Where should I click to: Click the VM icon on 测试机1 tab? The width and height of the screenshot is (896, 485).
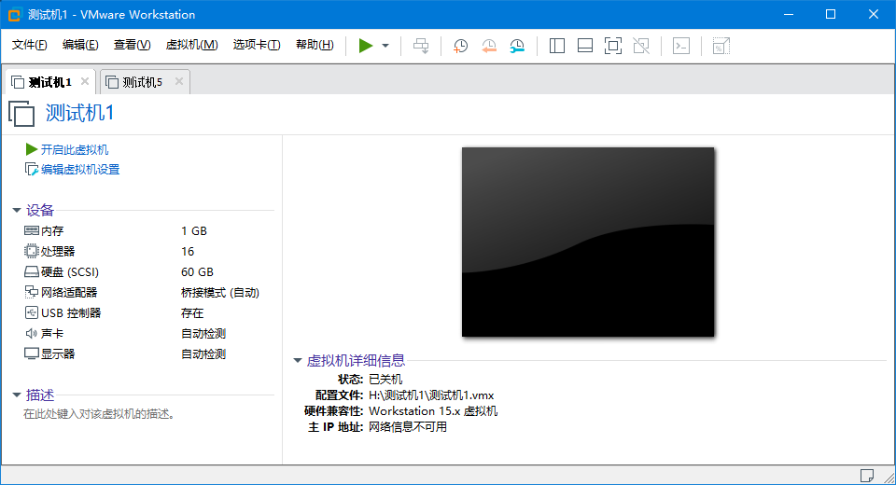[x=18, y=82]
